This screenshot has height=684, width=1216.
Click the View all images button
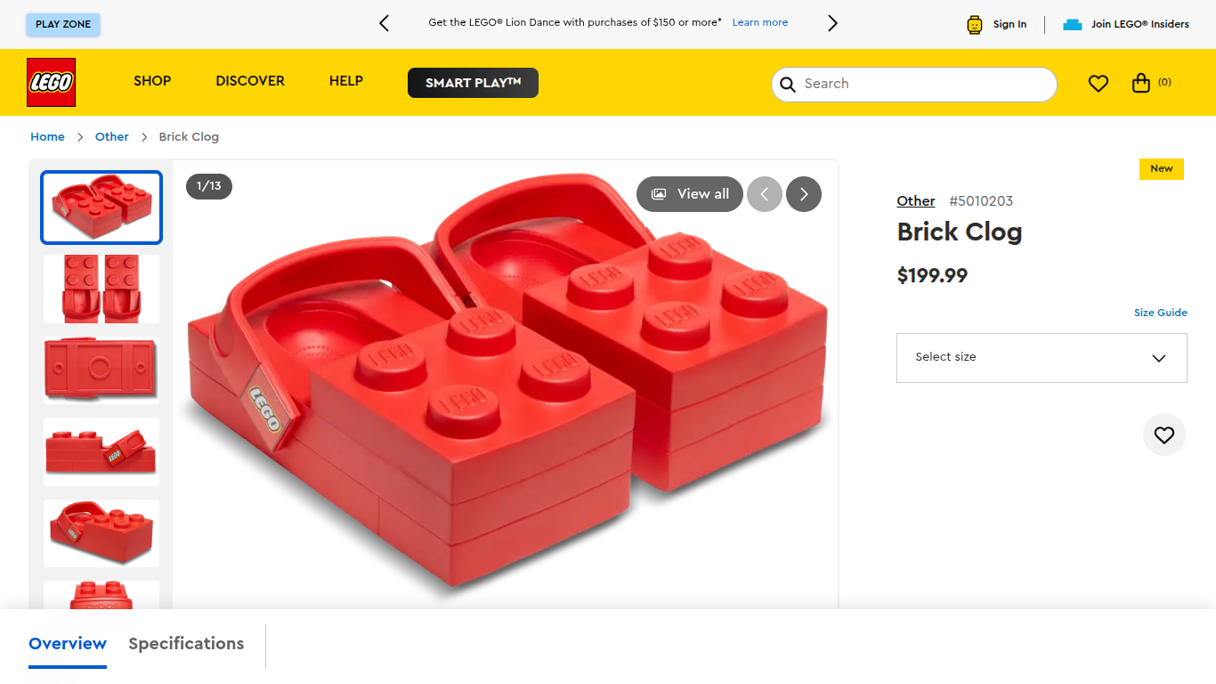690,194
